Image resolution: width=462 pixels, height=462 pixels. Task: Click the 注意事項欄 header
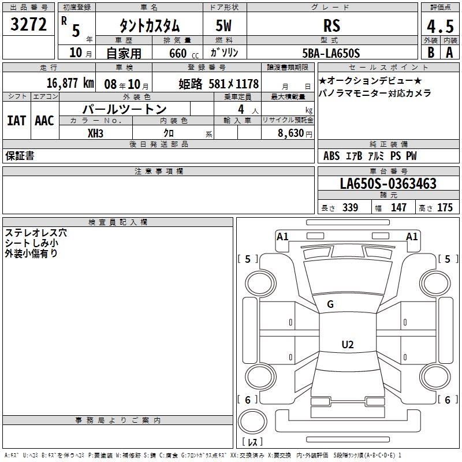(158, 171)
